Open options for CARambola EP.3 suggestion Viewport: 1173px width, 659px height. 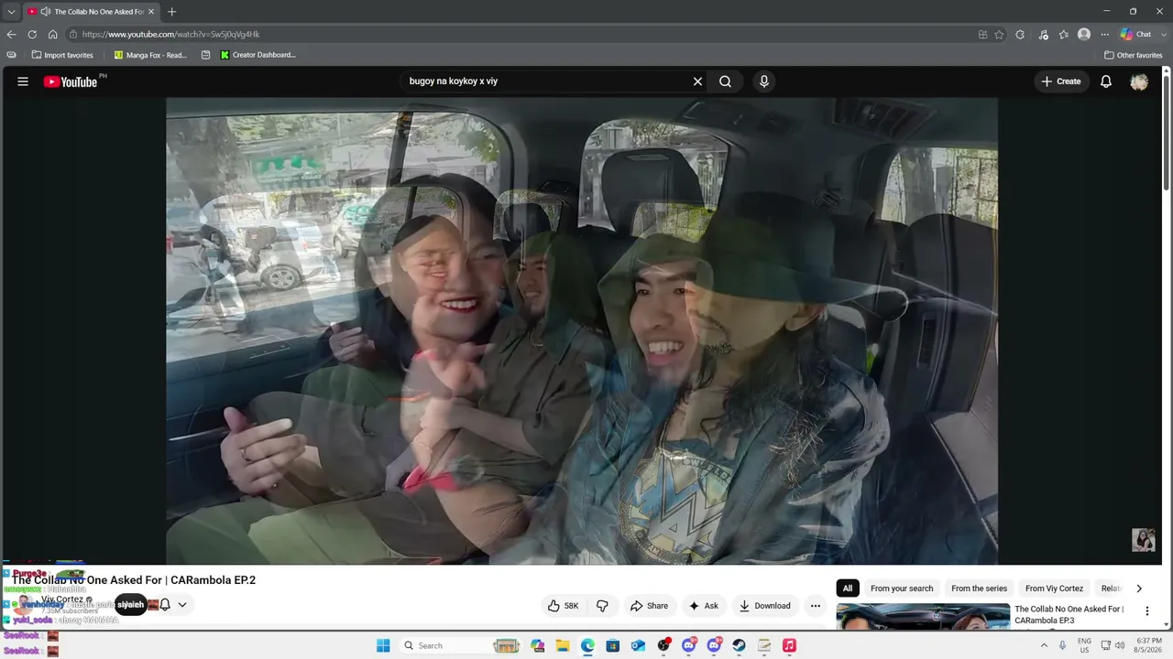1146,610
